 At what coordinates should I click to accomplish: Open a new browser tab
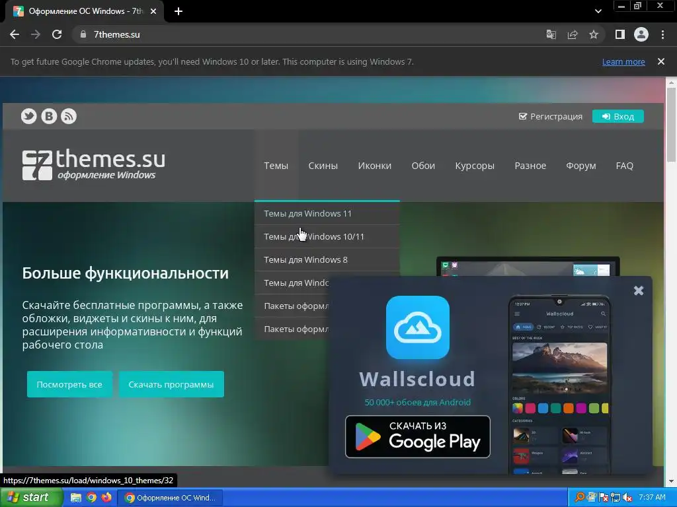click(179, 11)
